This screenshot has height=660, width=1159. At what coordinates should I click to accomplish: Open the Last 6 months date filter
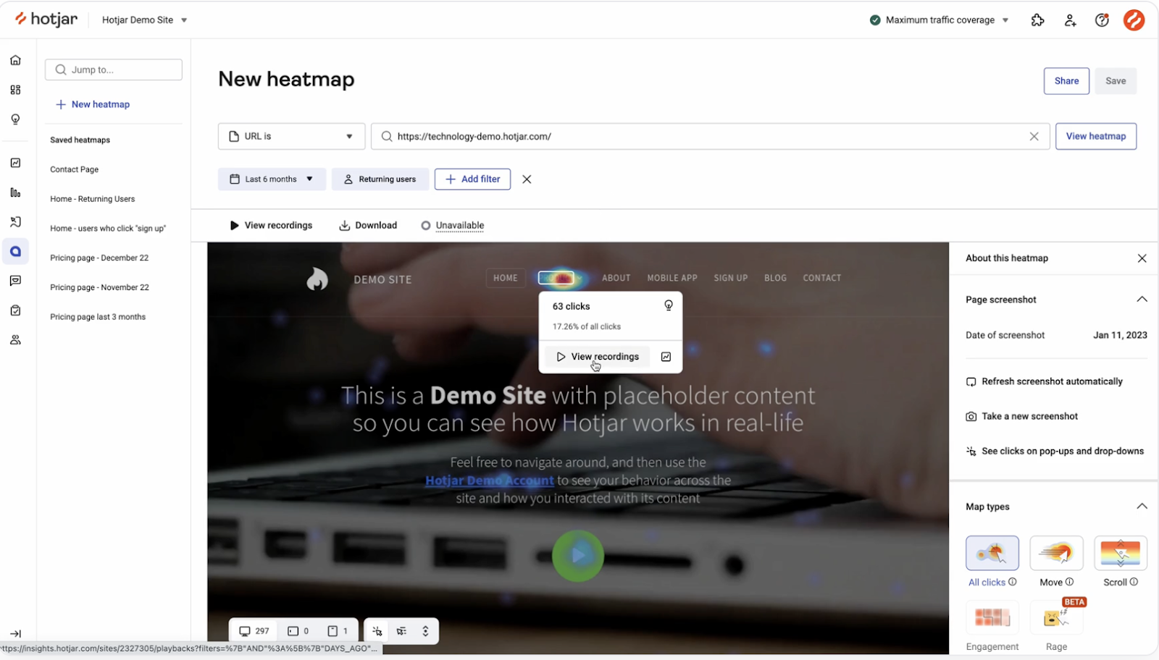pyautogui.click(x=272, y=179)
